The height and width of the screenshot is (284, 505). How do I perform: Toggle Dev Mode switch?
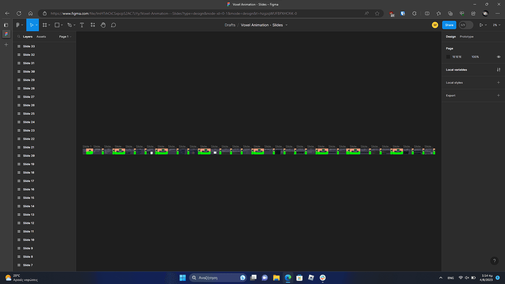[466, 25]
